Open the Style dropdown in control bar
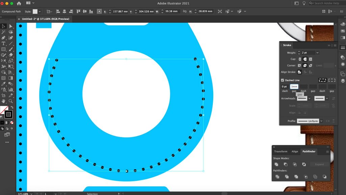This screenshot has height=195, width=346. (40, 11)
